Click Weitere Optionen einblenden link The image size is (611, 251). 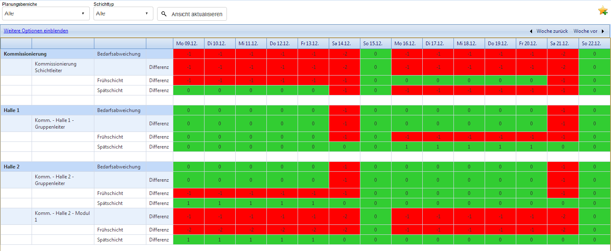36,31
